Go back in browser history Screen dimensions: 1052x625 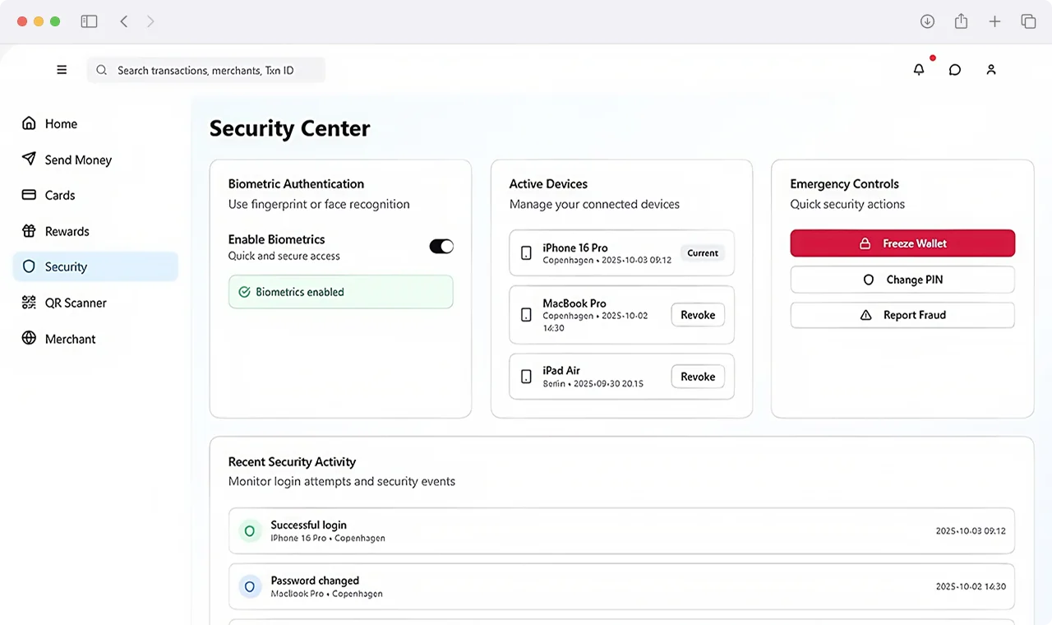[124, 21]
